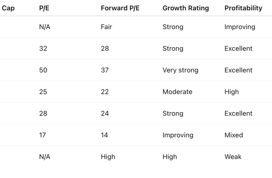The image size is (272, 178).
Task: Click the "Moderate" growth rating cell
Action: (x=177, y=92)
